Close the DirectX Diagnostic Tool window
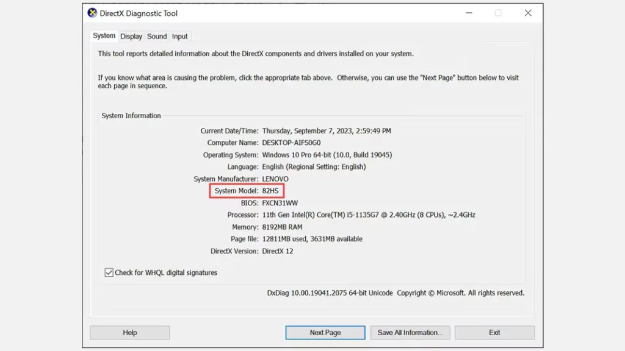The height and width of the screenshot is (351, 625). pyautogui.click(x=528, y=13)
